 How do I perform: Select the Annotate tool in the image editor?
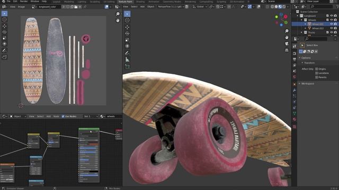pyautogui.click(x=4, y=51)
